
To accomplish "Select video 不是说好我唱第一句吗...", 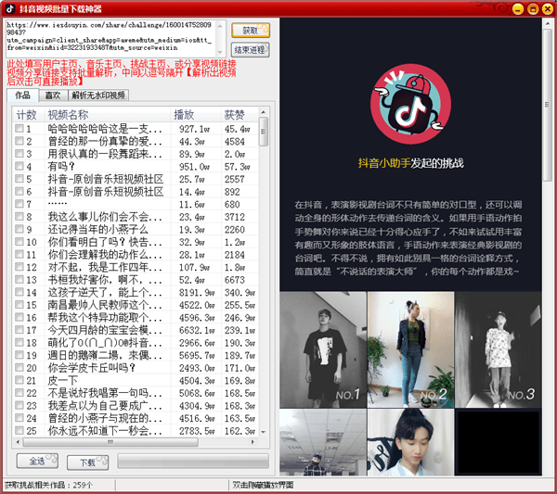I will click(x=105, y=393).
